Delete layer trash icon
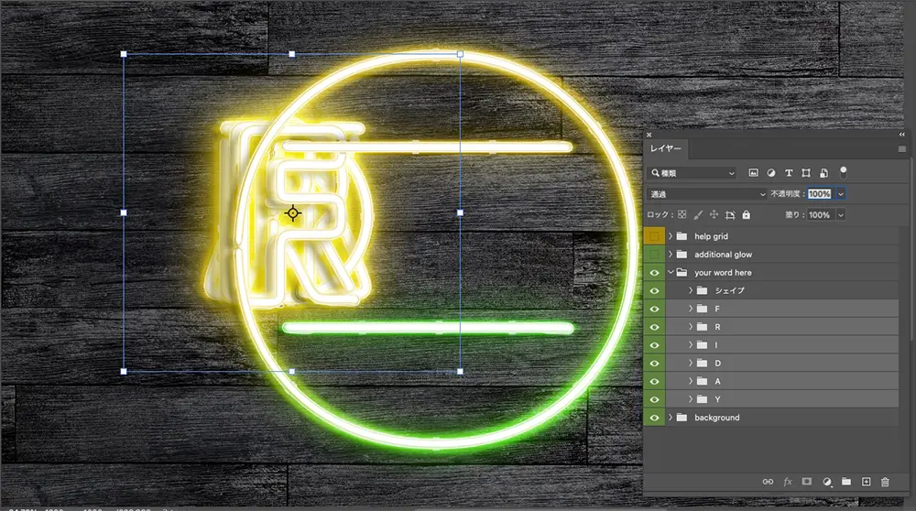 885,482
